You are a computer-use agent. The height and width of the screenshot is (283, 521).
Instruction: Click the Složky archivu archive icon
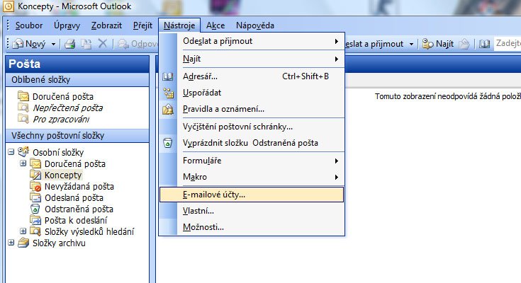tap(23, 243)
